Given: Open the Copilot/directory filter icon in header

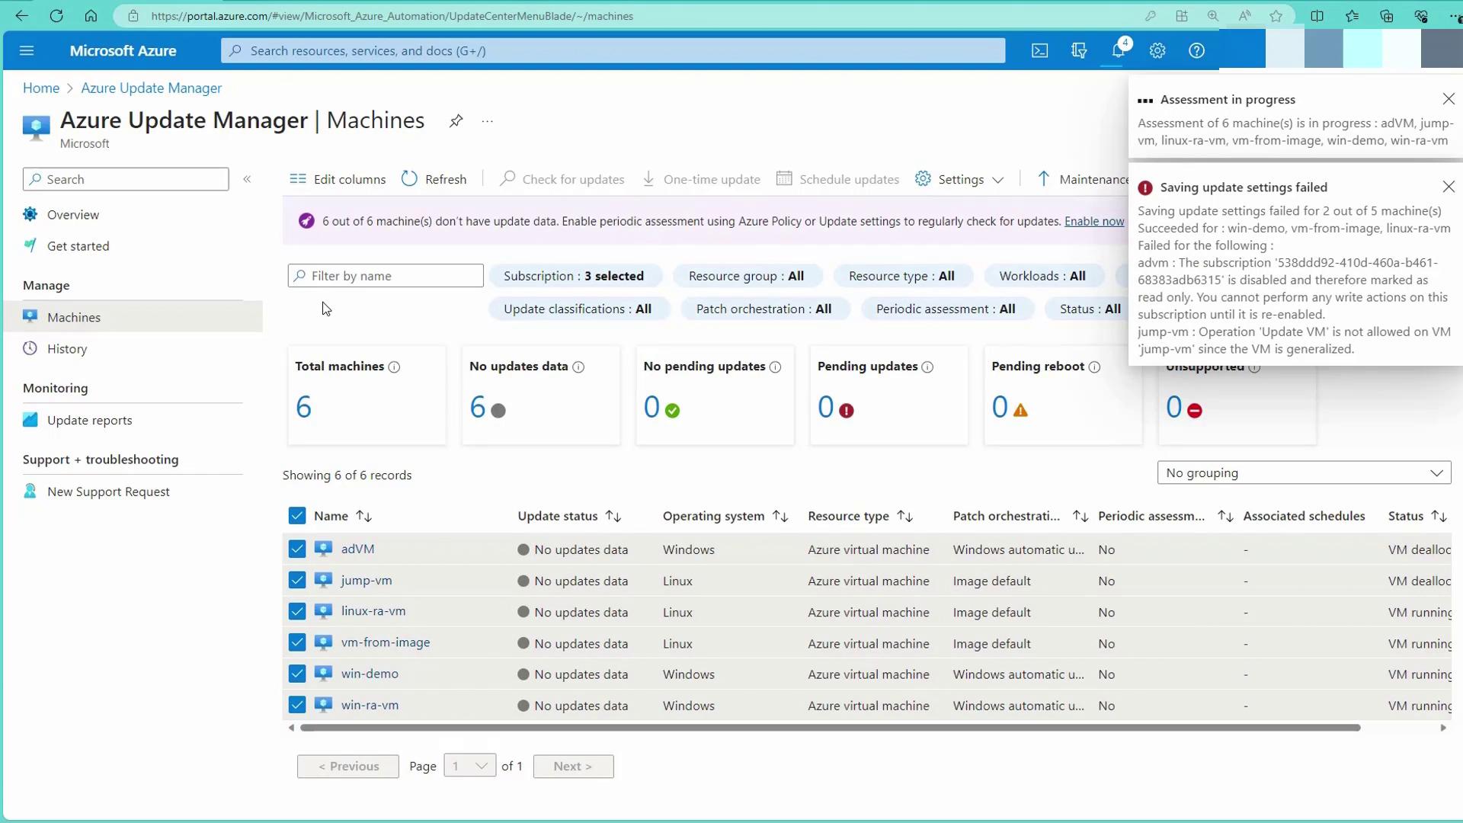Looking at the screenshot, I should pyautogui.click(x=1079, y=50).
